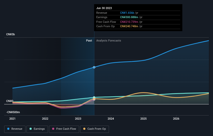
Task: Toggle the Earnings legend series
Action: tap(37, 129)
